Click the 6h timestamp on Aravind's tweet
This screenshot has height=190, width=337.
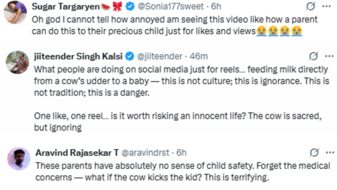181,153
